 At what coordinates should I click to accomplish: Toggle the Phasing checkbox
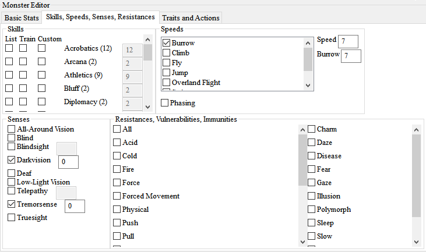(x=165, y=103)
